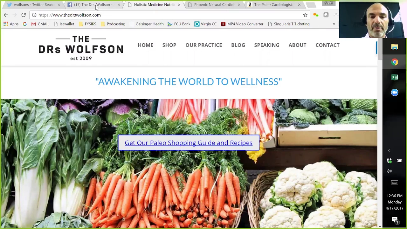Viewport: 407px width, 229px height.
Task: Open the Zoom app from the taskbar
Action: [395, 92]
